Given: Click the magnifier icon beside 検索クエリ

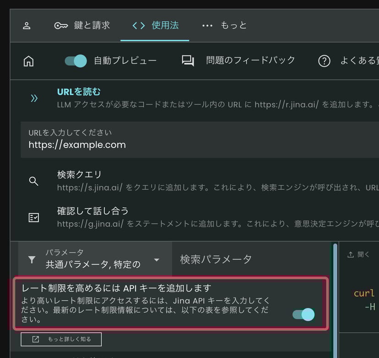Looking at the screenshot, I should pyautogui.click(x=33, y=181).
